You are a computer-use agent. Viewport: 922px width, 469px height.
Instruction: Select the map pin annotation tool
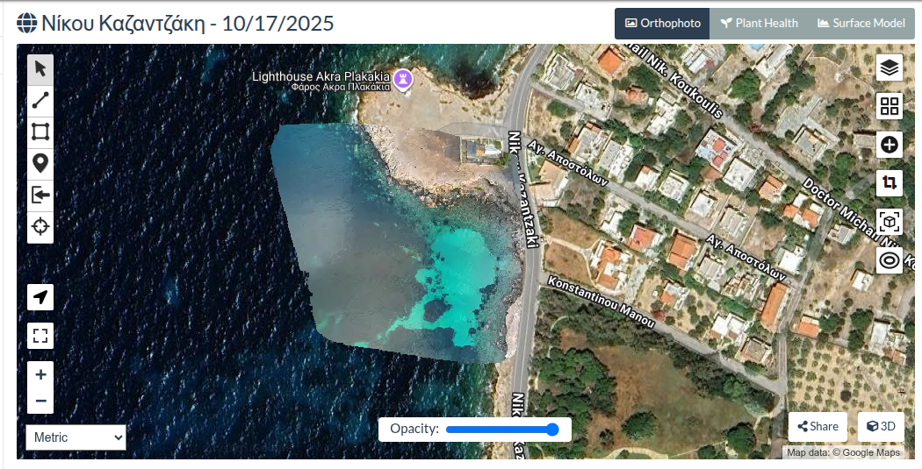pyautogui.click(x=40, y=164)
